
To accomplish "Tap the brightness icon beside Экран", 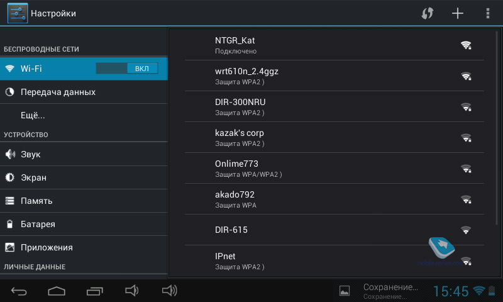I will tap(10, 177).
